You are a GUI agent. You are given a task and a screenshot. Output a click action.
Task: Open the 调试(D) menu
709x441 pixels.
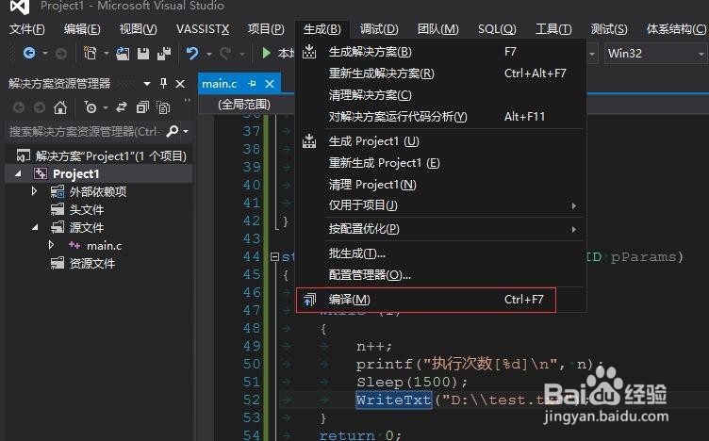click(379, 29)
